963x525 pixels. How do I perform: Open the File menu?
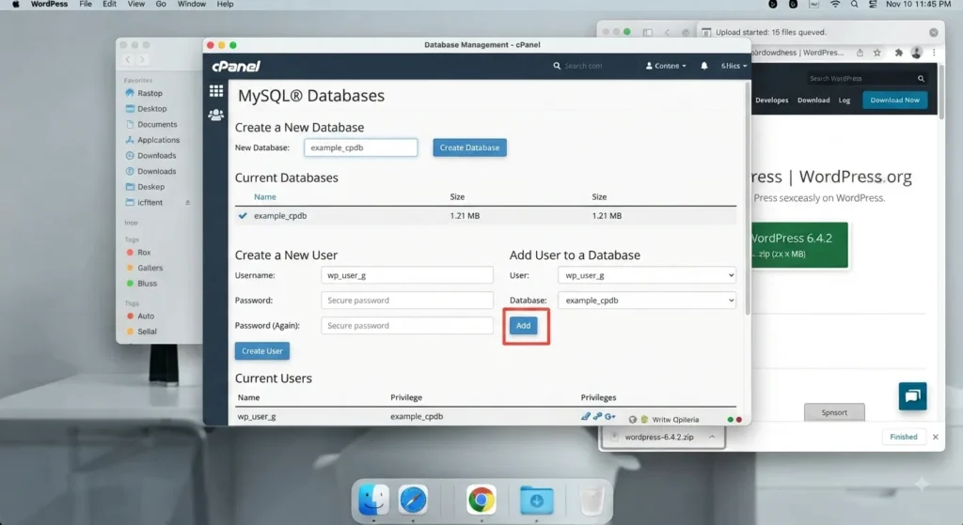click(x=86, y=5)
